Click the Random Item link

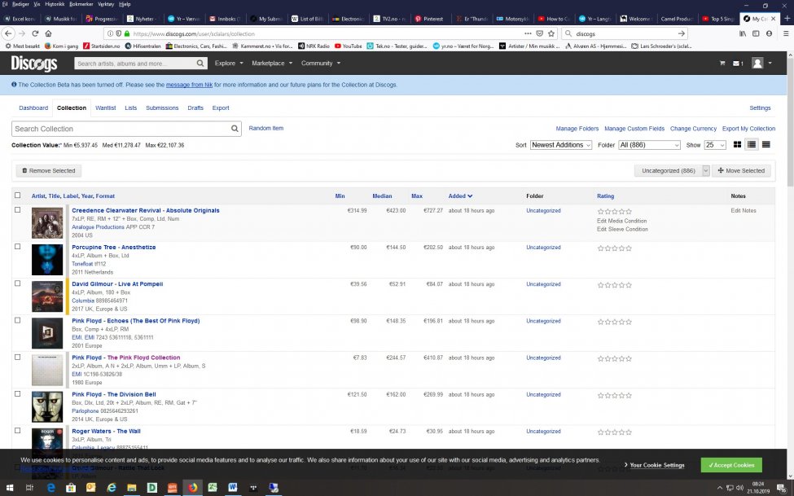point(265,128)
